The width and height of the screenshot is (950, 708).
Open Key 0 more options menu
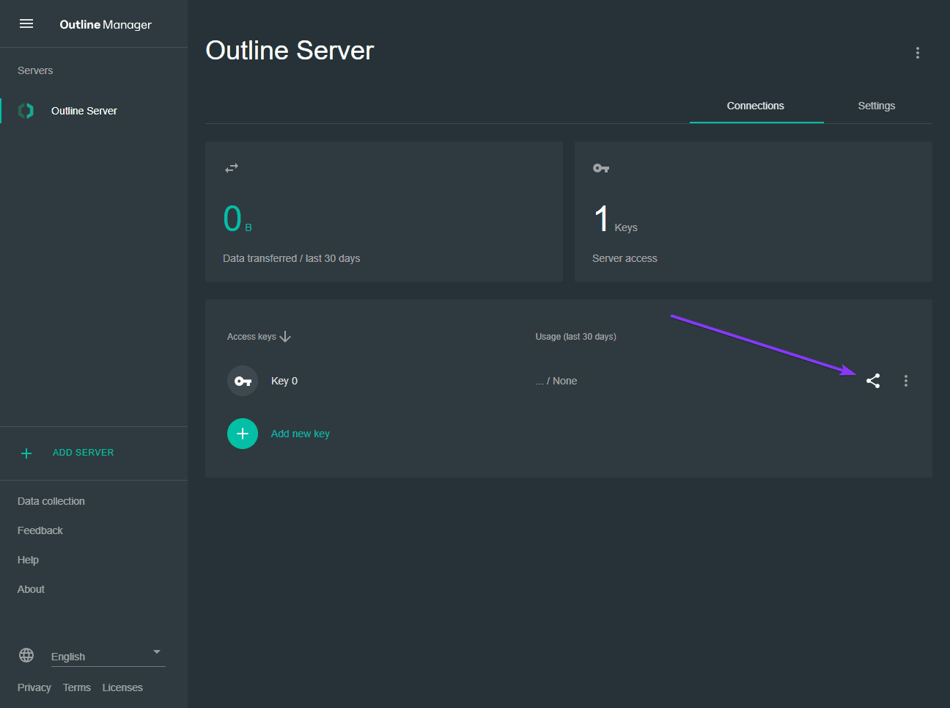pyautogui.click(x=906, y=381)
